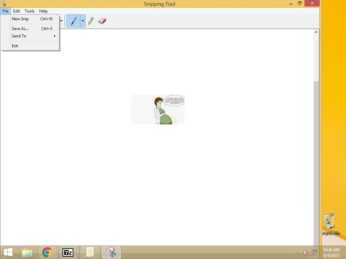
Task: Select the yellow Highlighter tool
Action: coord(91,21)
